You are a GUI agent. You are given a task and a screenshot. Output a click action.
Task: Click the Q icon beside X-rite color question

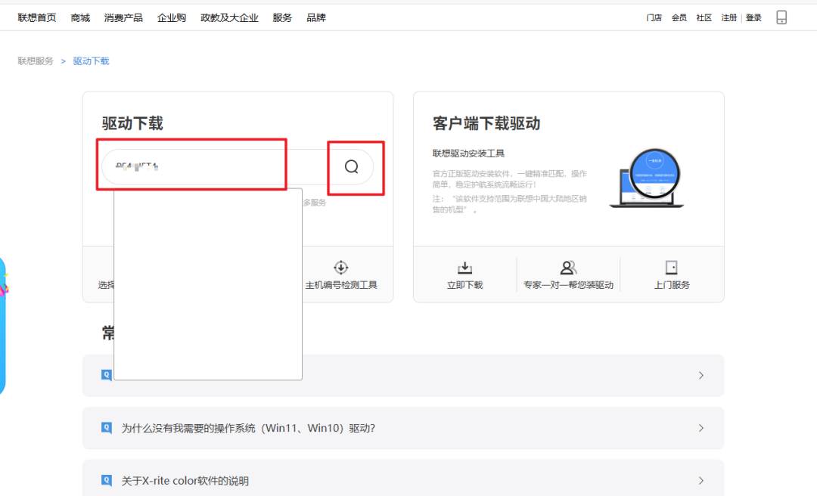coord(107,480)
